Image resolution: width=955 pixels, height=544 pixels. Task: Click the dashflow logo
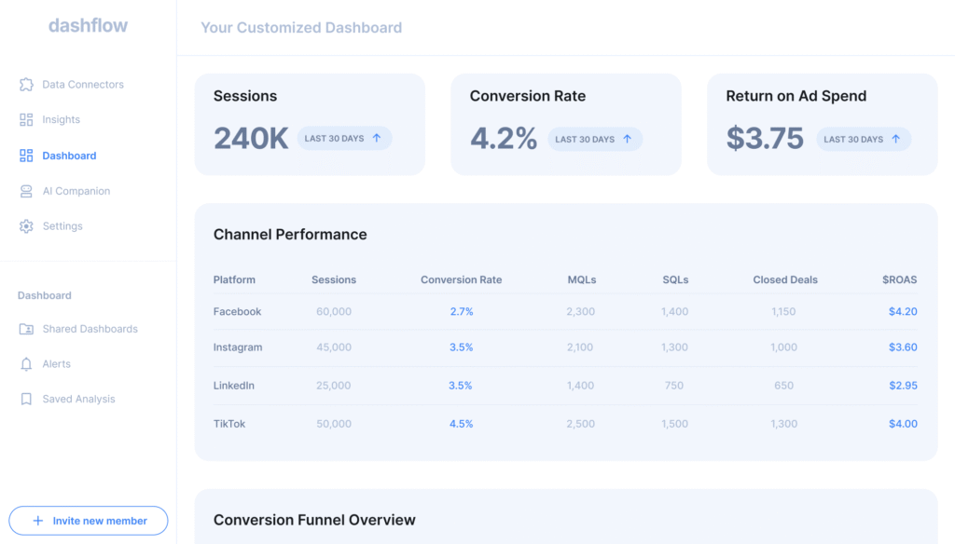point(88,25)
